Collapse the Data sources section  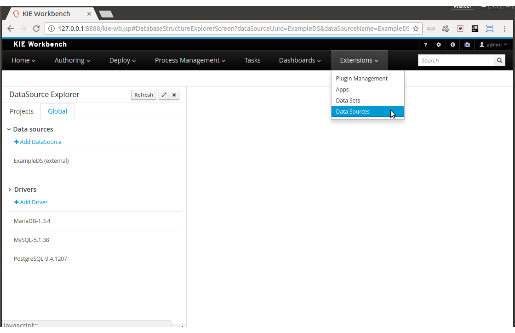tap(9, 129)
